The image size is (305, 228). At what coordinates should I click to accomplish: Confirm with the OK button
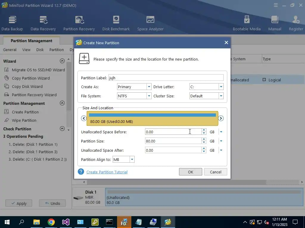190,172
